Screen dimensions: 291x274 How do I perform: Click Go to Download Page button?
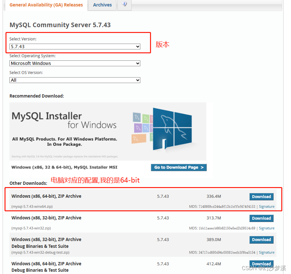point(179,167)
